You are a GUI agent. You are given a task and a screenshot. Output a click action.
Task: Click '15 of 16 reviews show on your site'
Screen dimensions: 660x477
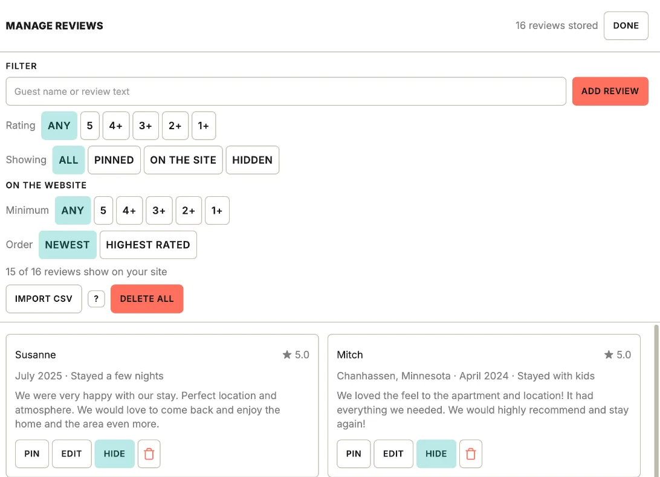(x=86, y=272)
